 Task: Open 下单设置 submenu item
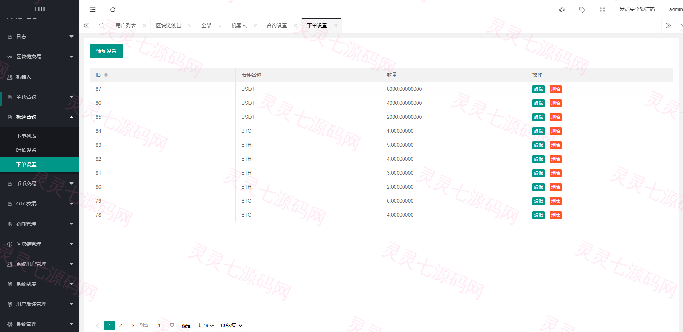coord(40,165)
